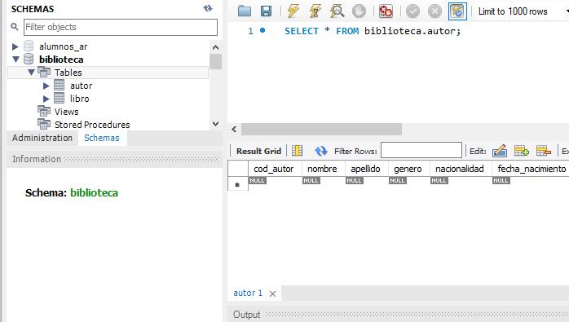The width and height of the screenshot is (569, 322).
Task: Expand the libro table
Action: pyautogui.click(x=46, y=99)
